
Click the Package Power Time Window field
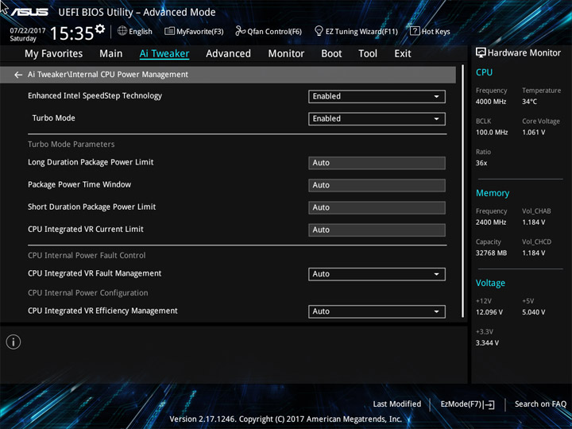click(x=377, y=185)
